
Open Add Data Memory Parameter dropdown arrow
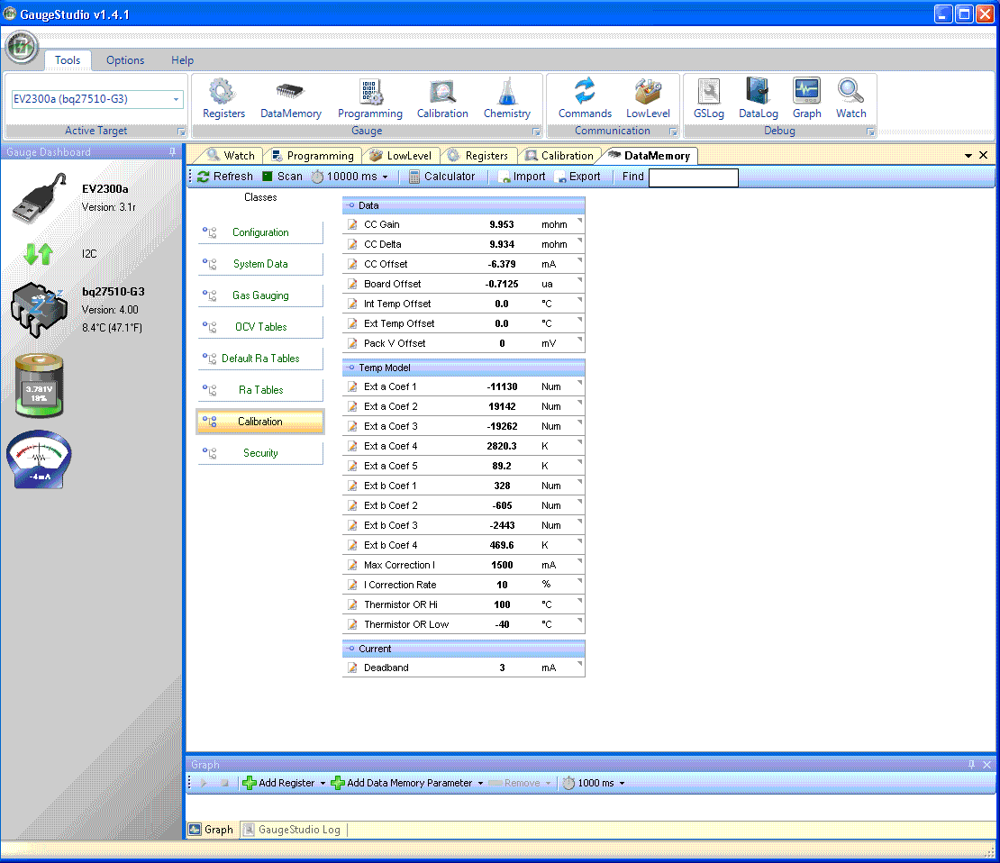pyautogui.click(x=480, y=783)
